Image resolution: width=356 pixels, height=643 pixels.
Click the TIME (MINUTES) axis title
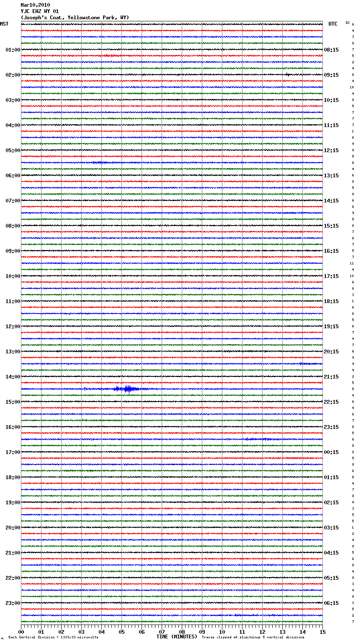(177, 637)
